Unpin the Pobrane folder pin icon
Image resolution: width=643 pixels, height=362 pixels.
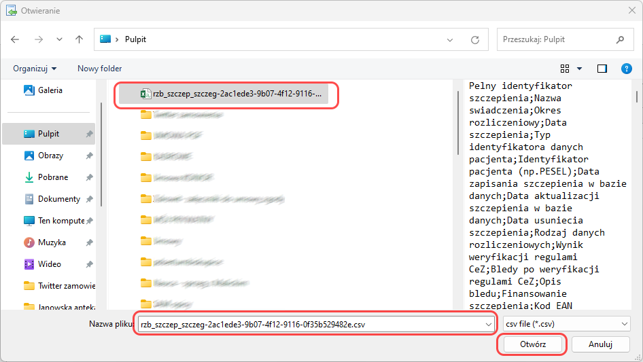click(x=89, y=177)
